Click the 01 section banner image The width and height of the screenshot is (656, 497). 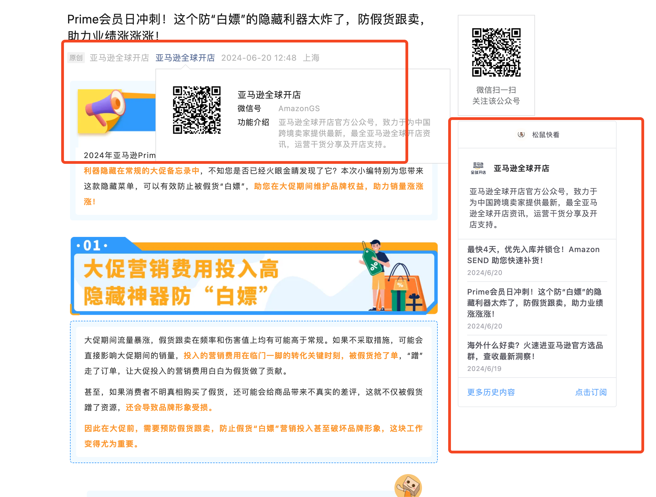254,276
